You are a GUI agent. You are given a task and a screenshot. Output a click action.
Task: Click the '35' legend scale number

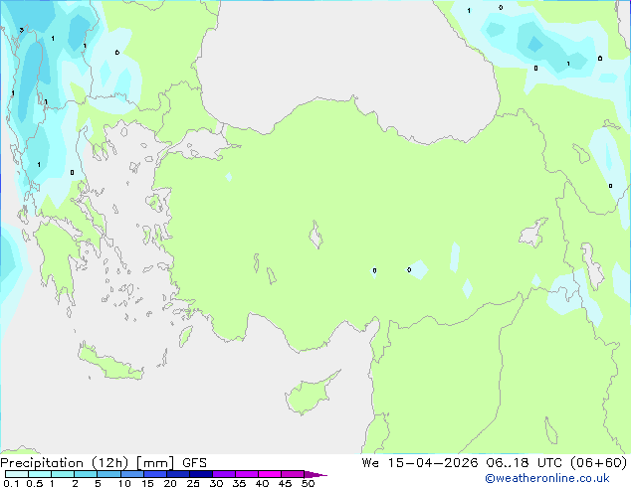tap(239, 483)
